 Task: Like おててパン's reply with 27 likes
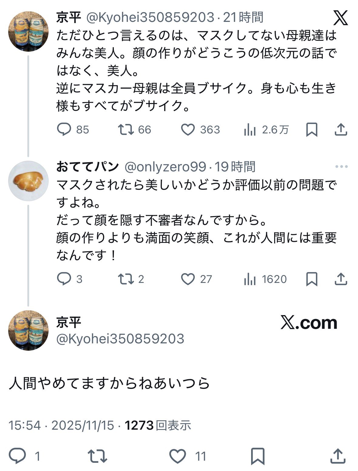(x=188, y=279)
